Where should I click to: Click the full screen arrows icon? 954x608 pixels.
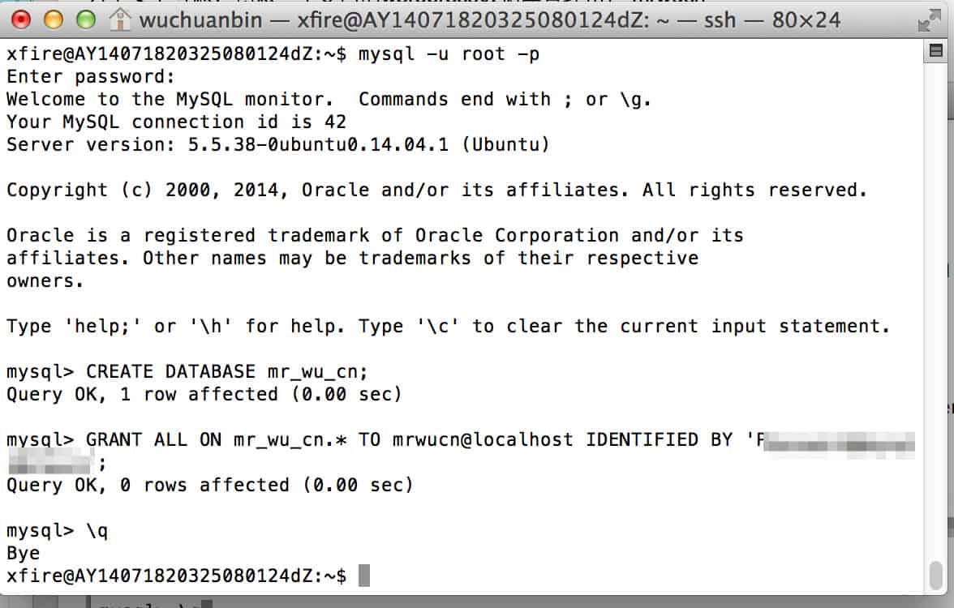(928, 21)
